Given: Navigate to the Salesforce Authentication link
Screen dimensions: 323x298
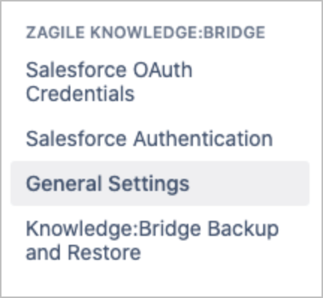Looking at the screenshot, I should [x=150, y=139].
